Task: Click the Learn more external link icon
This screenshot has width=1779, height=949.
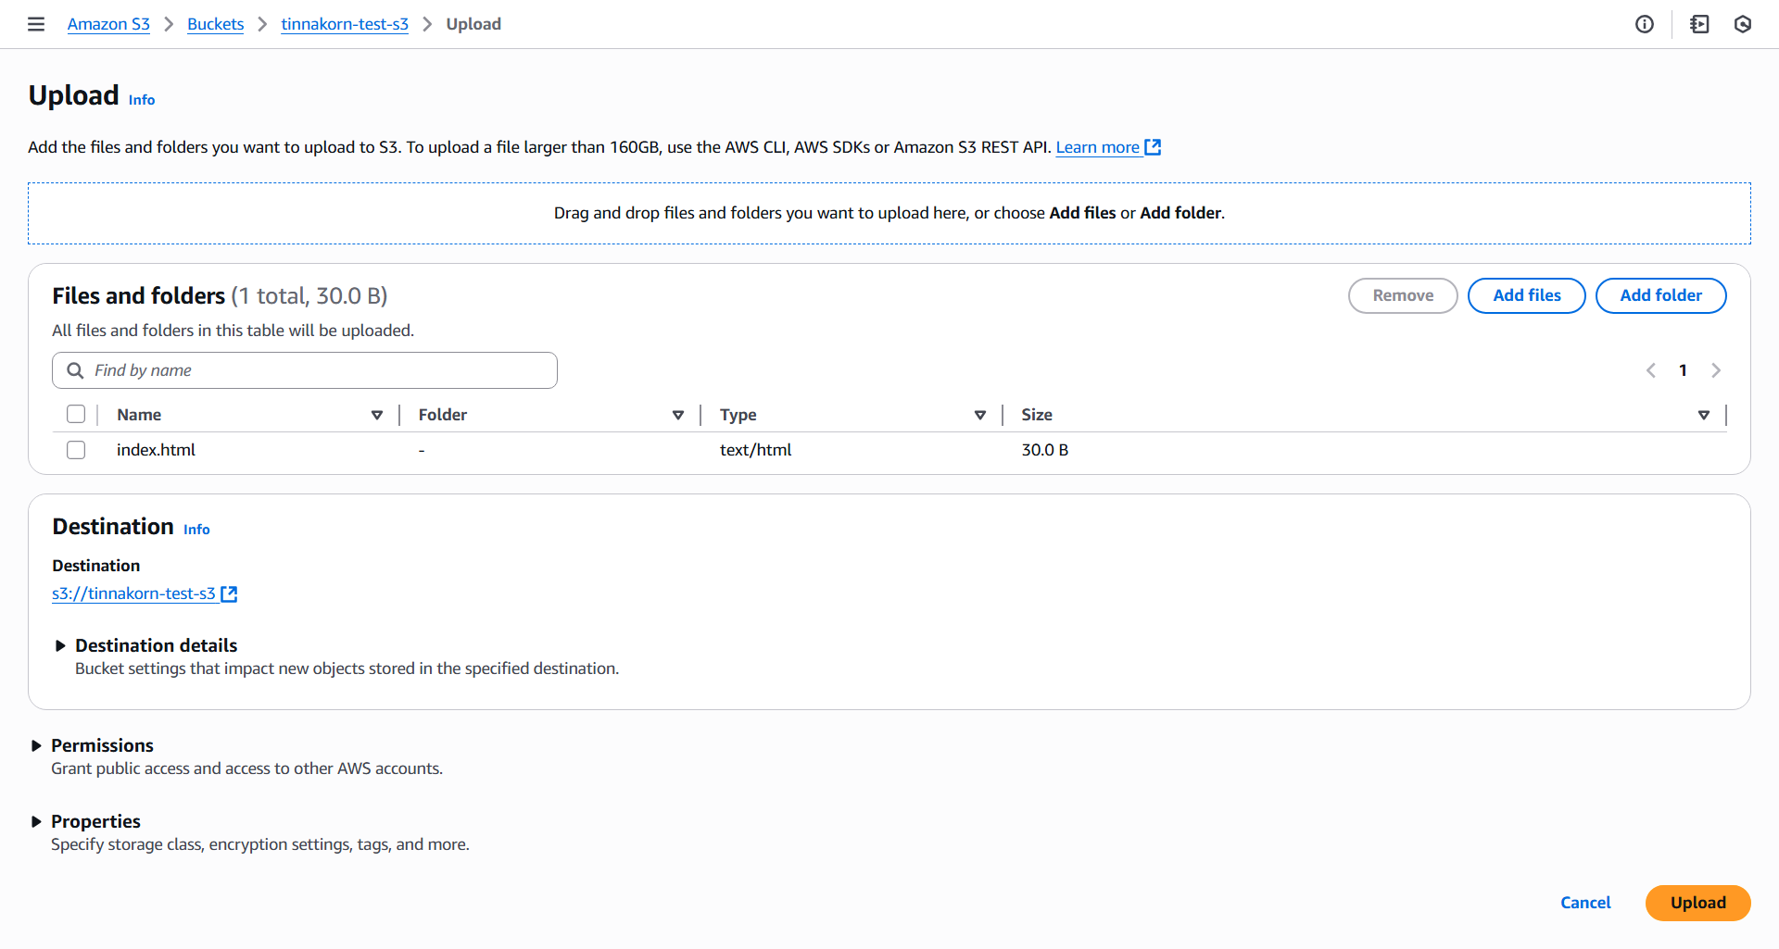Action: (1153, 147)
